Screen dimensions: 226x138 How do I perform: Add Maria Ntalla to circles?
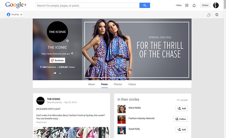(x=181, y=108)
